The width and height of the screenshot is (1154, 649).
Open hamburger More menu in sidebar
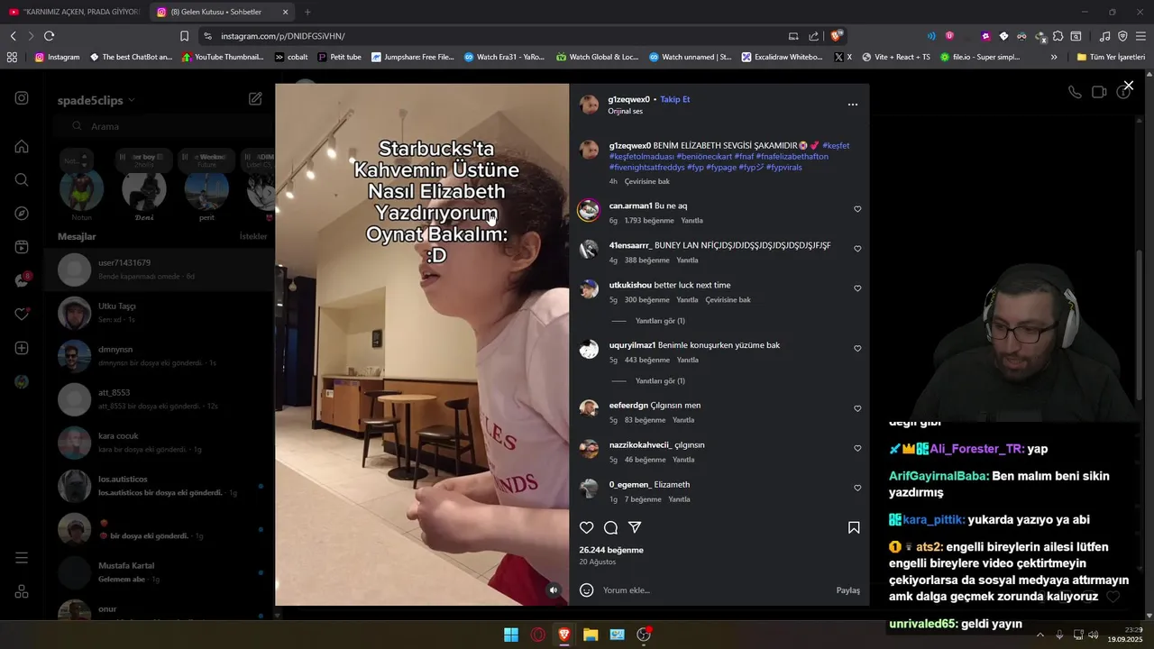(22, 558)
